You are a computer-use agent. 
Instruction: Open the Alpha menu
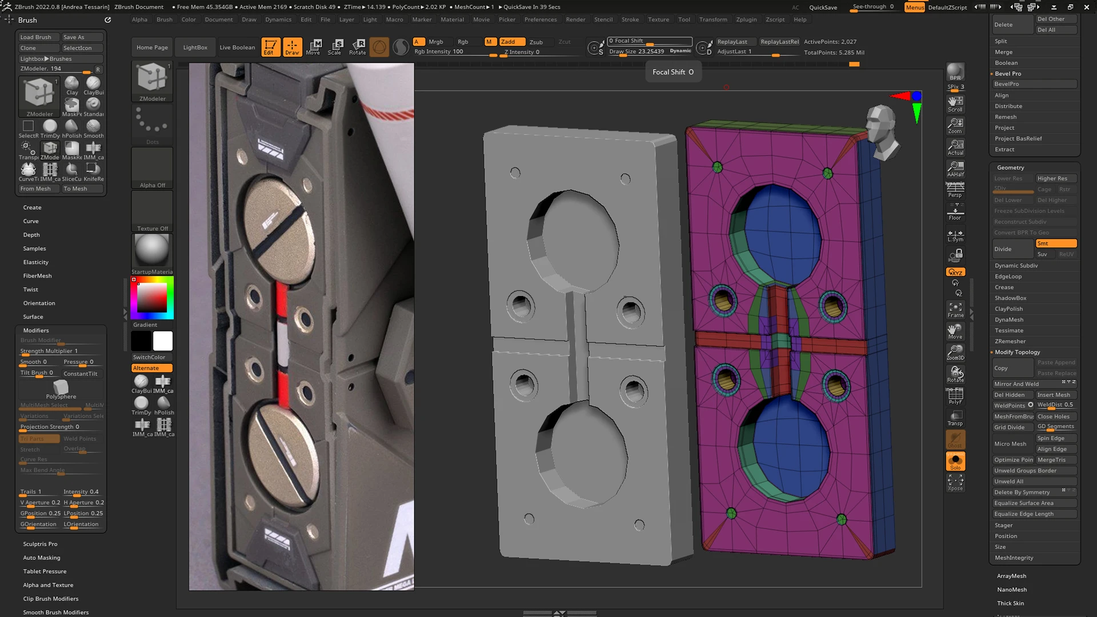pyautogui.click(x=139, y=19)
